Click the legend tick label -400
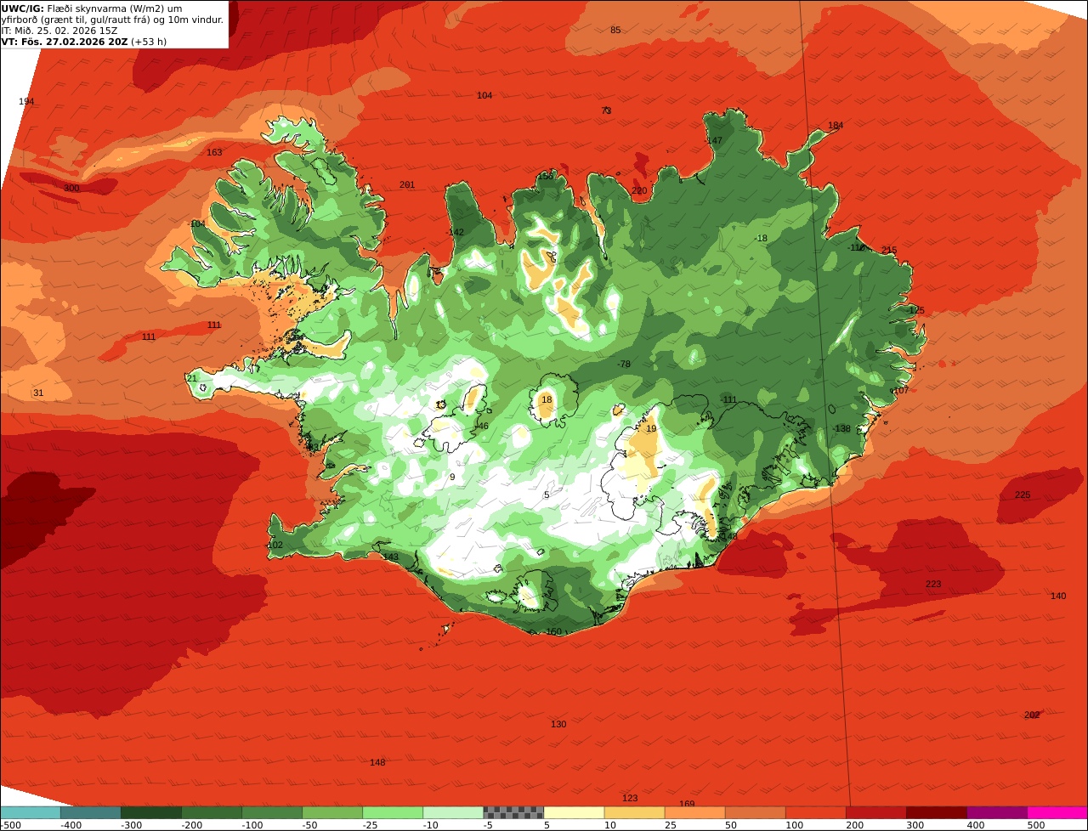Viewport: 1088px width, 831px height. (71, 824)
